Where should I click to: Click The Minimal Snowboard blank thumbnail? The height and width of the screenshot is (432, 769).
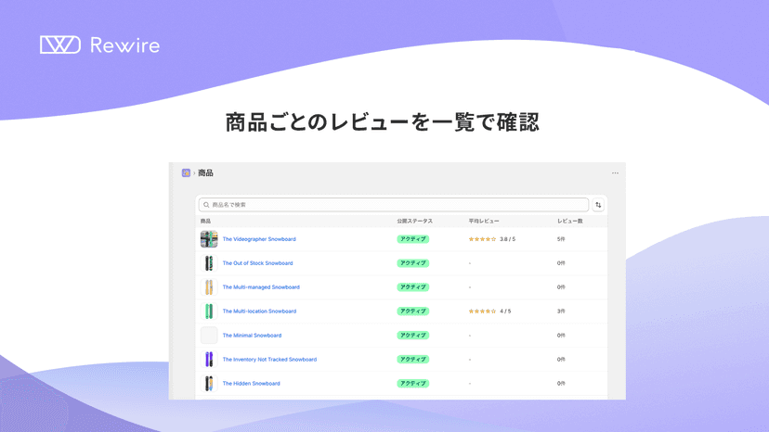click(209, 336)
